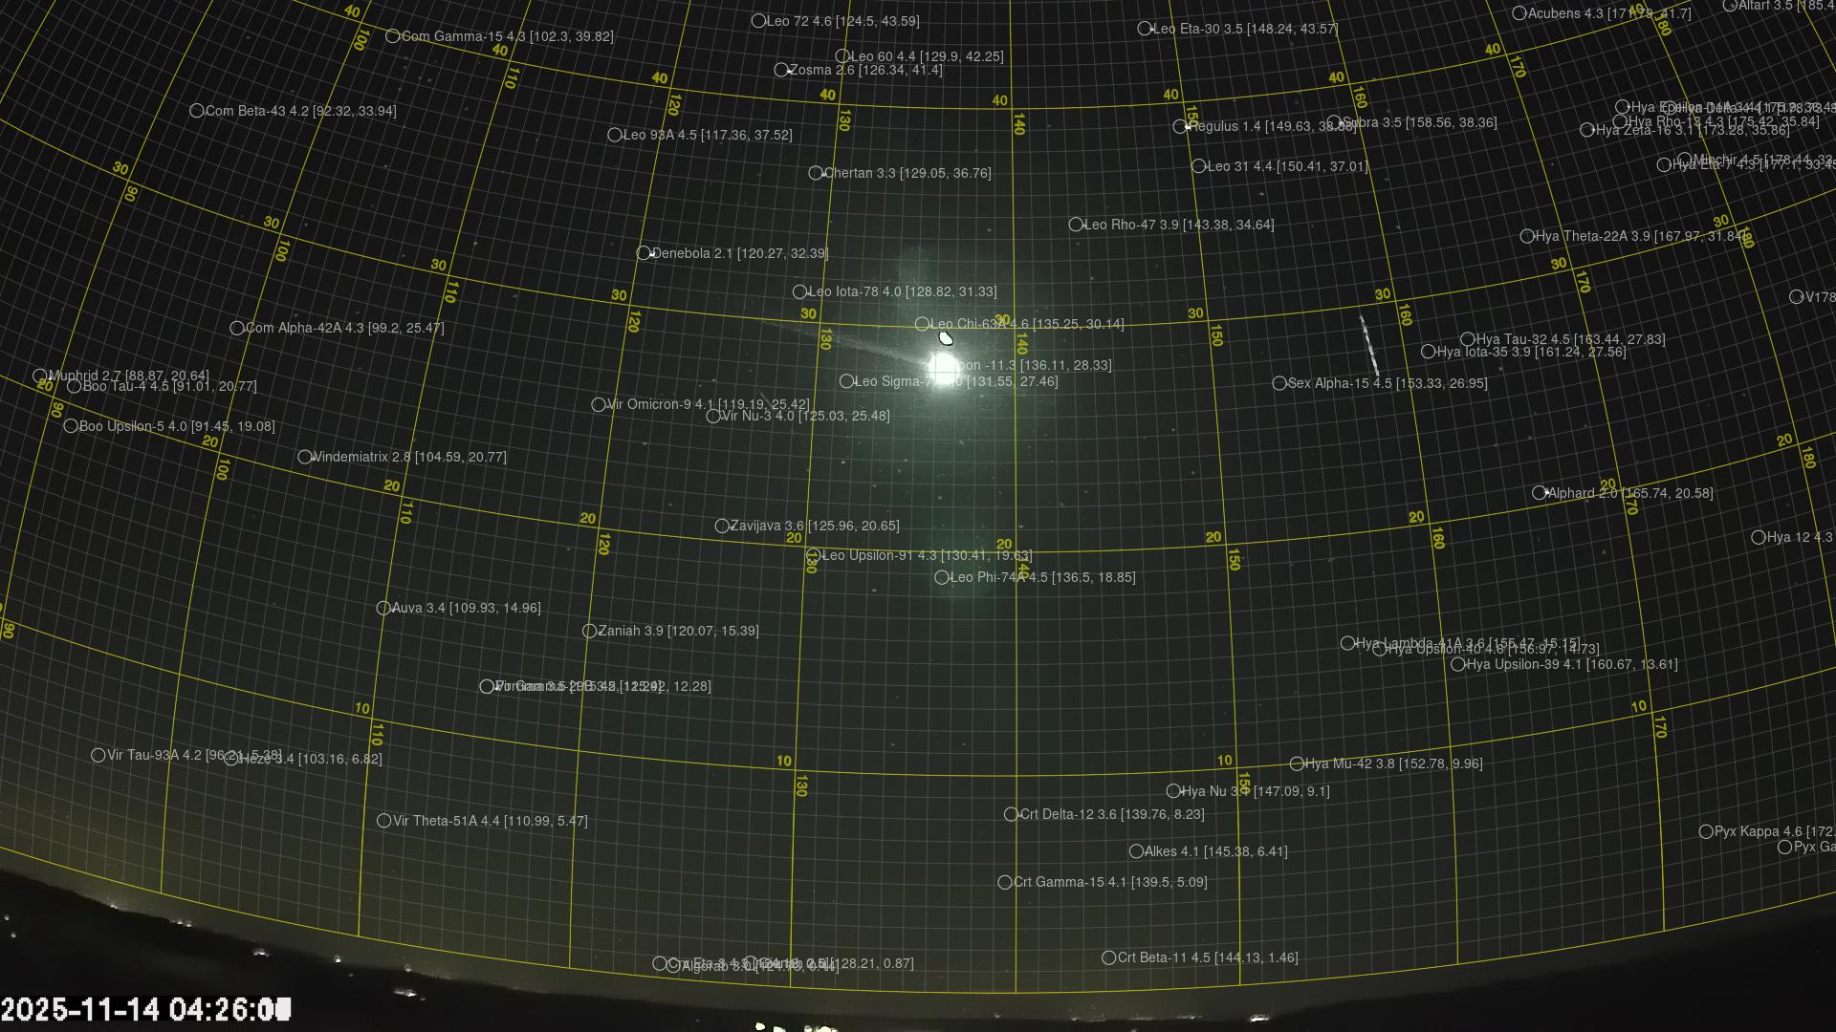Click the Denebola star marker circle
The height and width of the screenshot is (1032, 1836).
point(644,253)
